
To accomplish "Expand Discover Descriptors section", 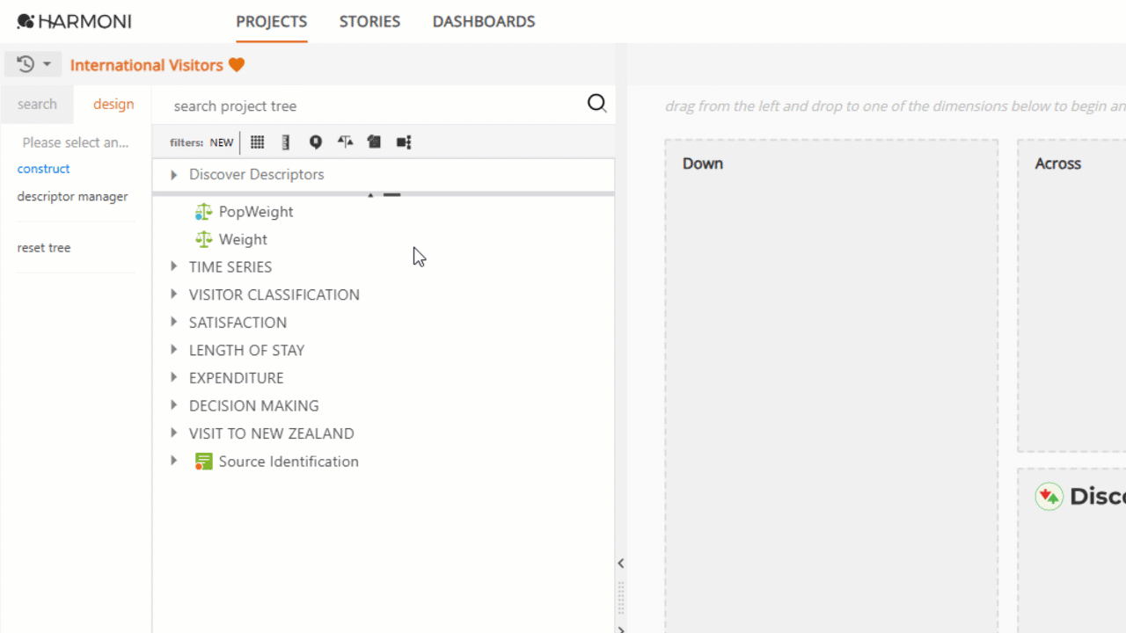I will click(x=173, y=175).
